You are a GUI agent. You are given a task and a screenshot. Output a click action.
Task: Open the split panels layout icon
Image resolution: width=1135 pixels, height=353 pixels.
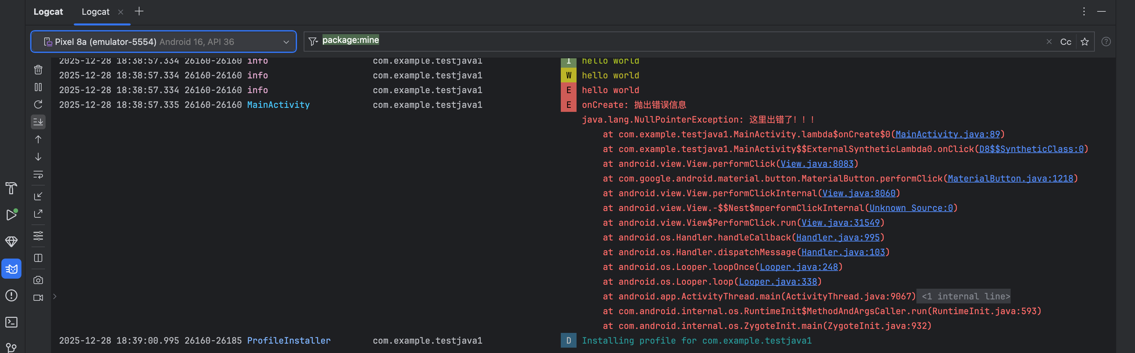[38, 258]
